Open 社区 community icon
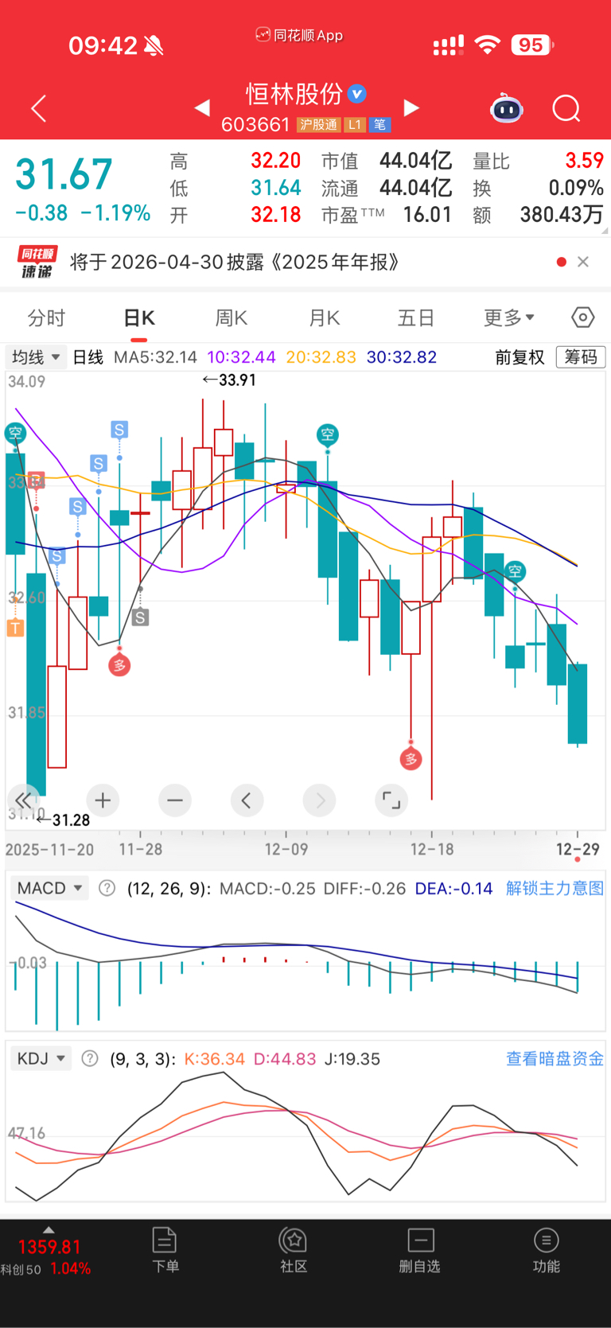611x1328 pixels. [294, 1249]
